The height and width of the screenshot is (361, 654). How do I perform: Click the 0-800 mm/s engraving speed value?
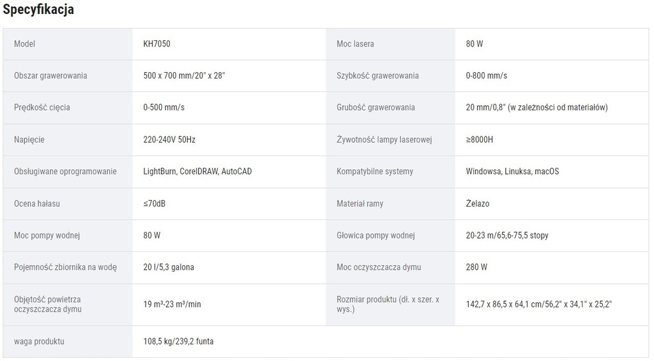(x=486, y=76)
